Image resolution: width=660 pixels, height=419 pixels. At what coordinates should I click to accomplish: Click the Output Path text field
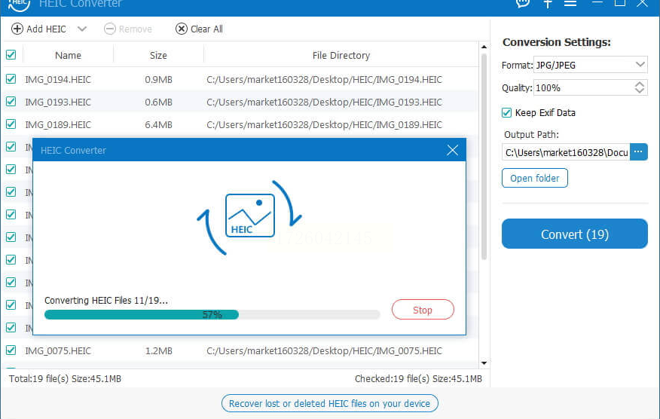566,152
